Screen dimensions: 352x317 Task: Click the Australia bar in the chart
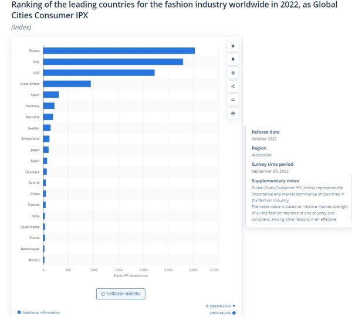point(48,117)
